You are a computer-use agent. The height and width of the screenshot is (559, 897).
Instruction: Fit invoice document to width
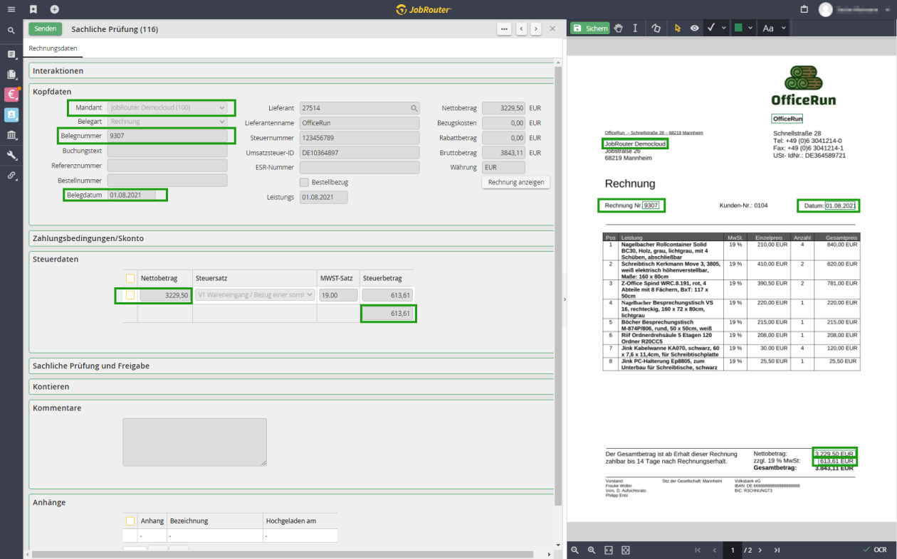pyautogui.click(x=609, y=550)
